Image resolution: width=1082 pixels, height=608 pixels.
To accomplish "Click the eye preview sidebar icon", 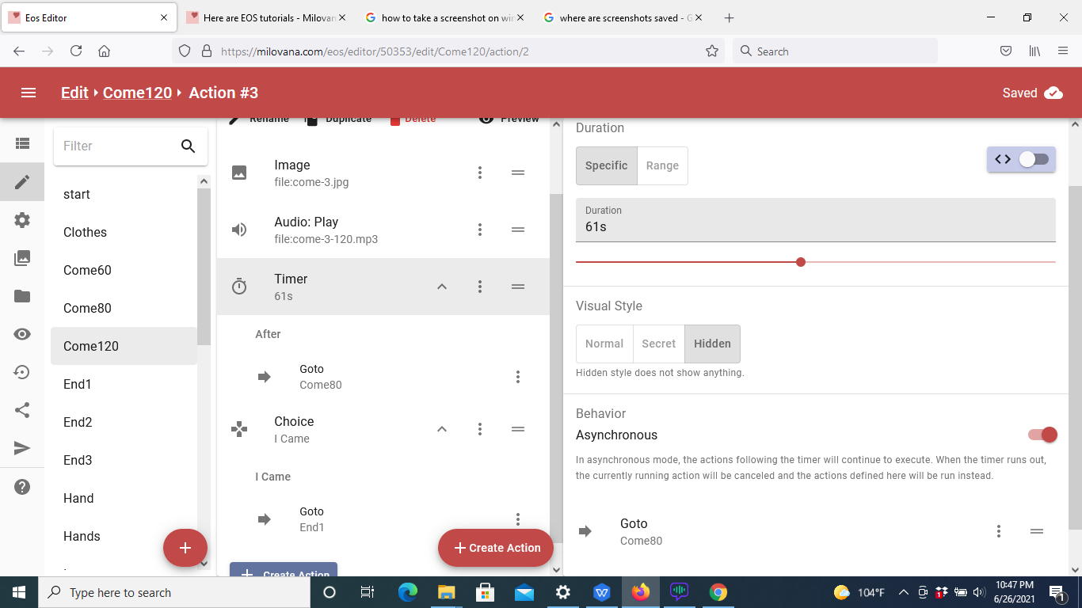I will click(x=22, y=334).
